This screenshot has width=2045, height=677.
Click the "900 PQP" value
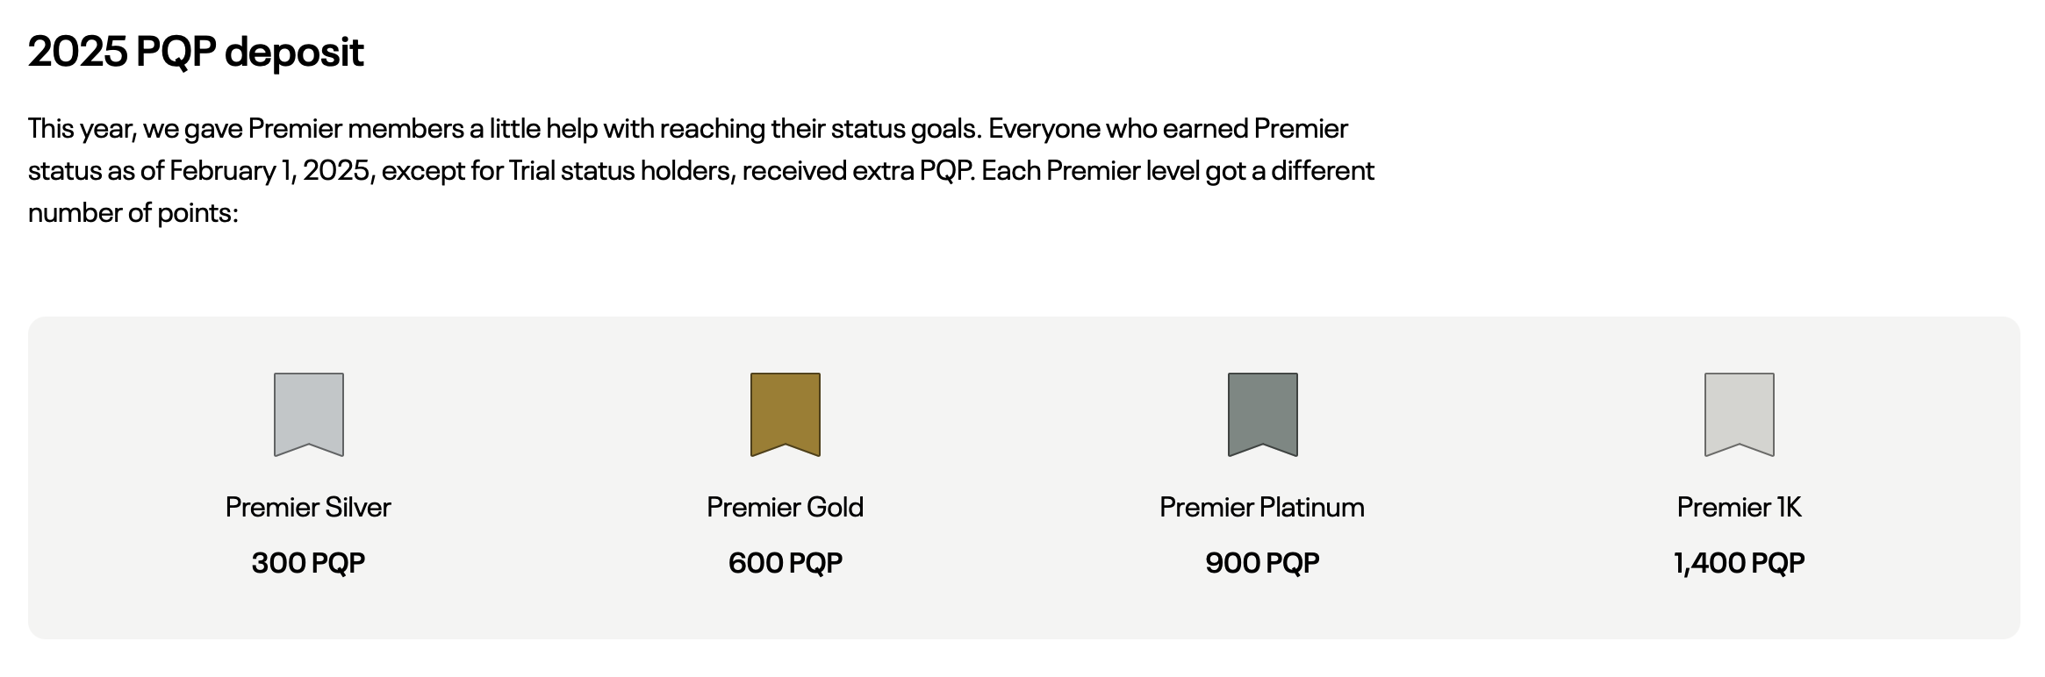click(x=1262, y=562)
